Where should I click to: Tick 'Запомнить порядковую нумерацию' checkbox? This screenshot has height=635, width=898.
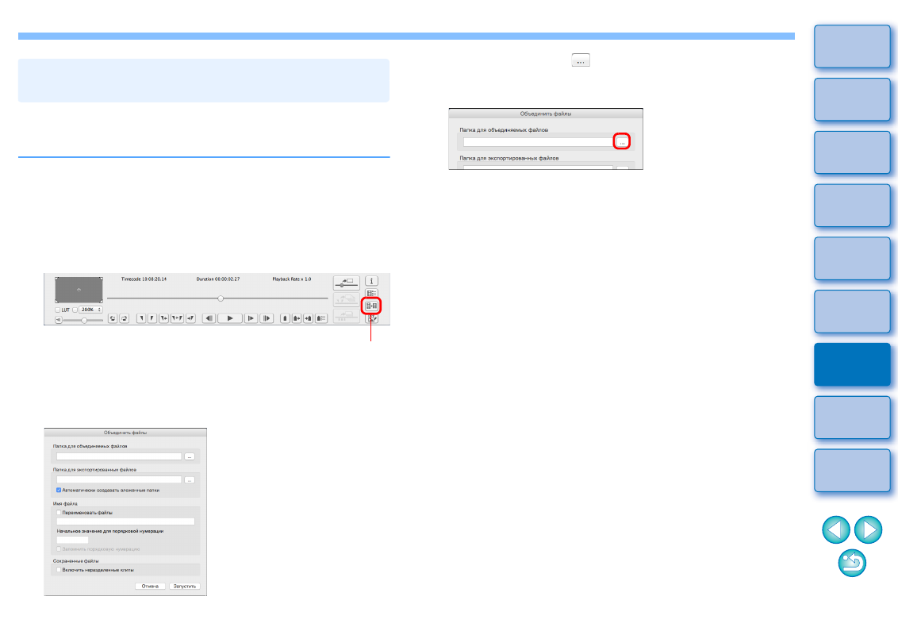[59, 549]
